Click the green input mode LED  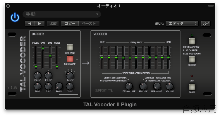pyautogui.click(x=192, y=35)
